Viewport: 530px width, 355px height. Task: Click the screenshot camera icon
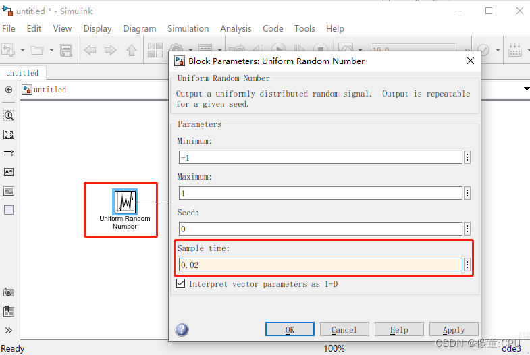click(x=9, y=292)
